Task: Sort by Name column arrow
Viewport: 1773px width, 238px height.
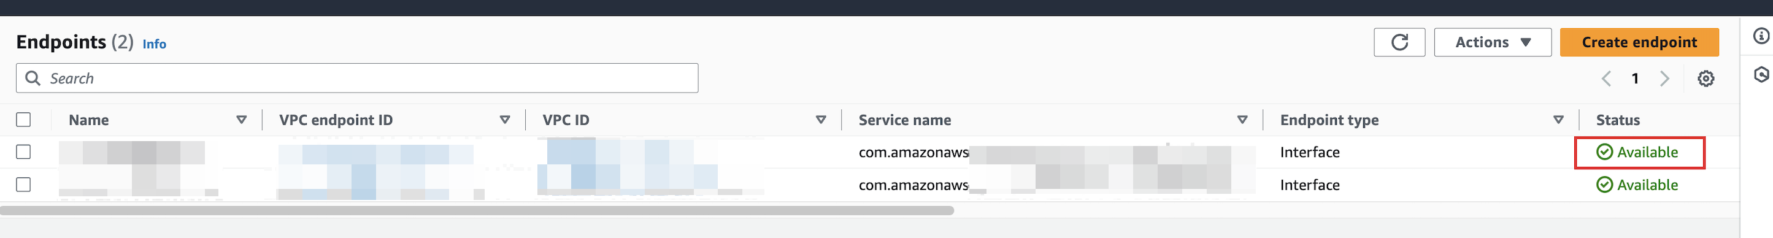Action: tap(242, 120)
